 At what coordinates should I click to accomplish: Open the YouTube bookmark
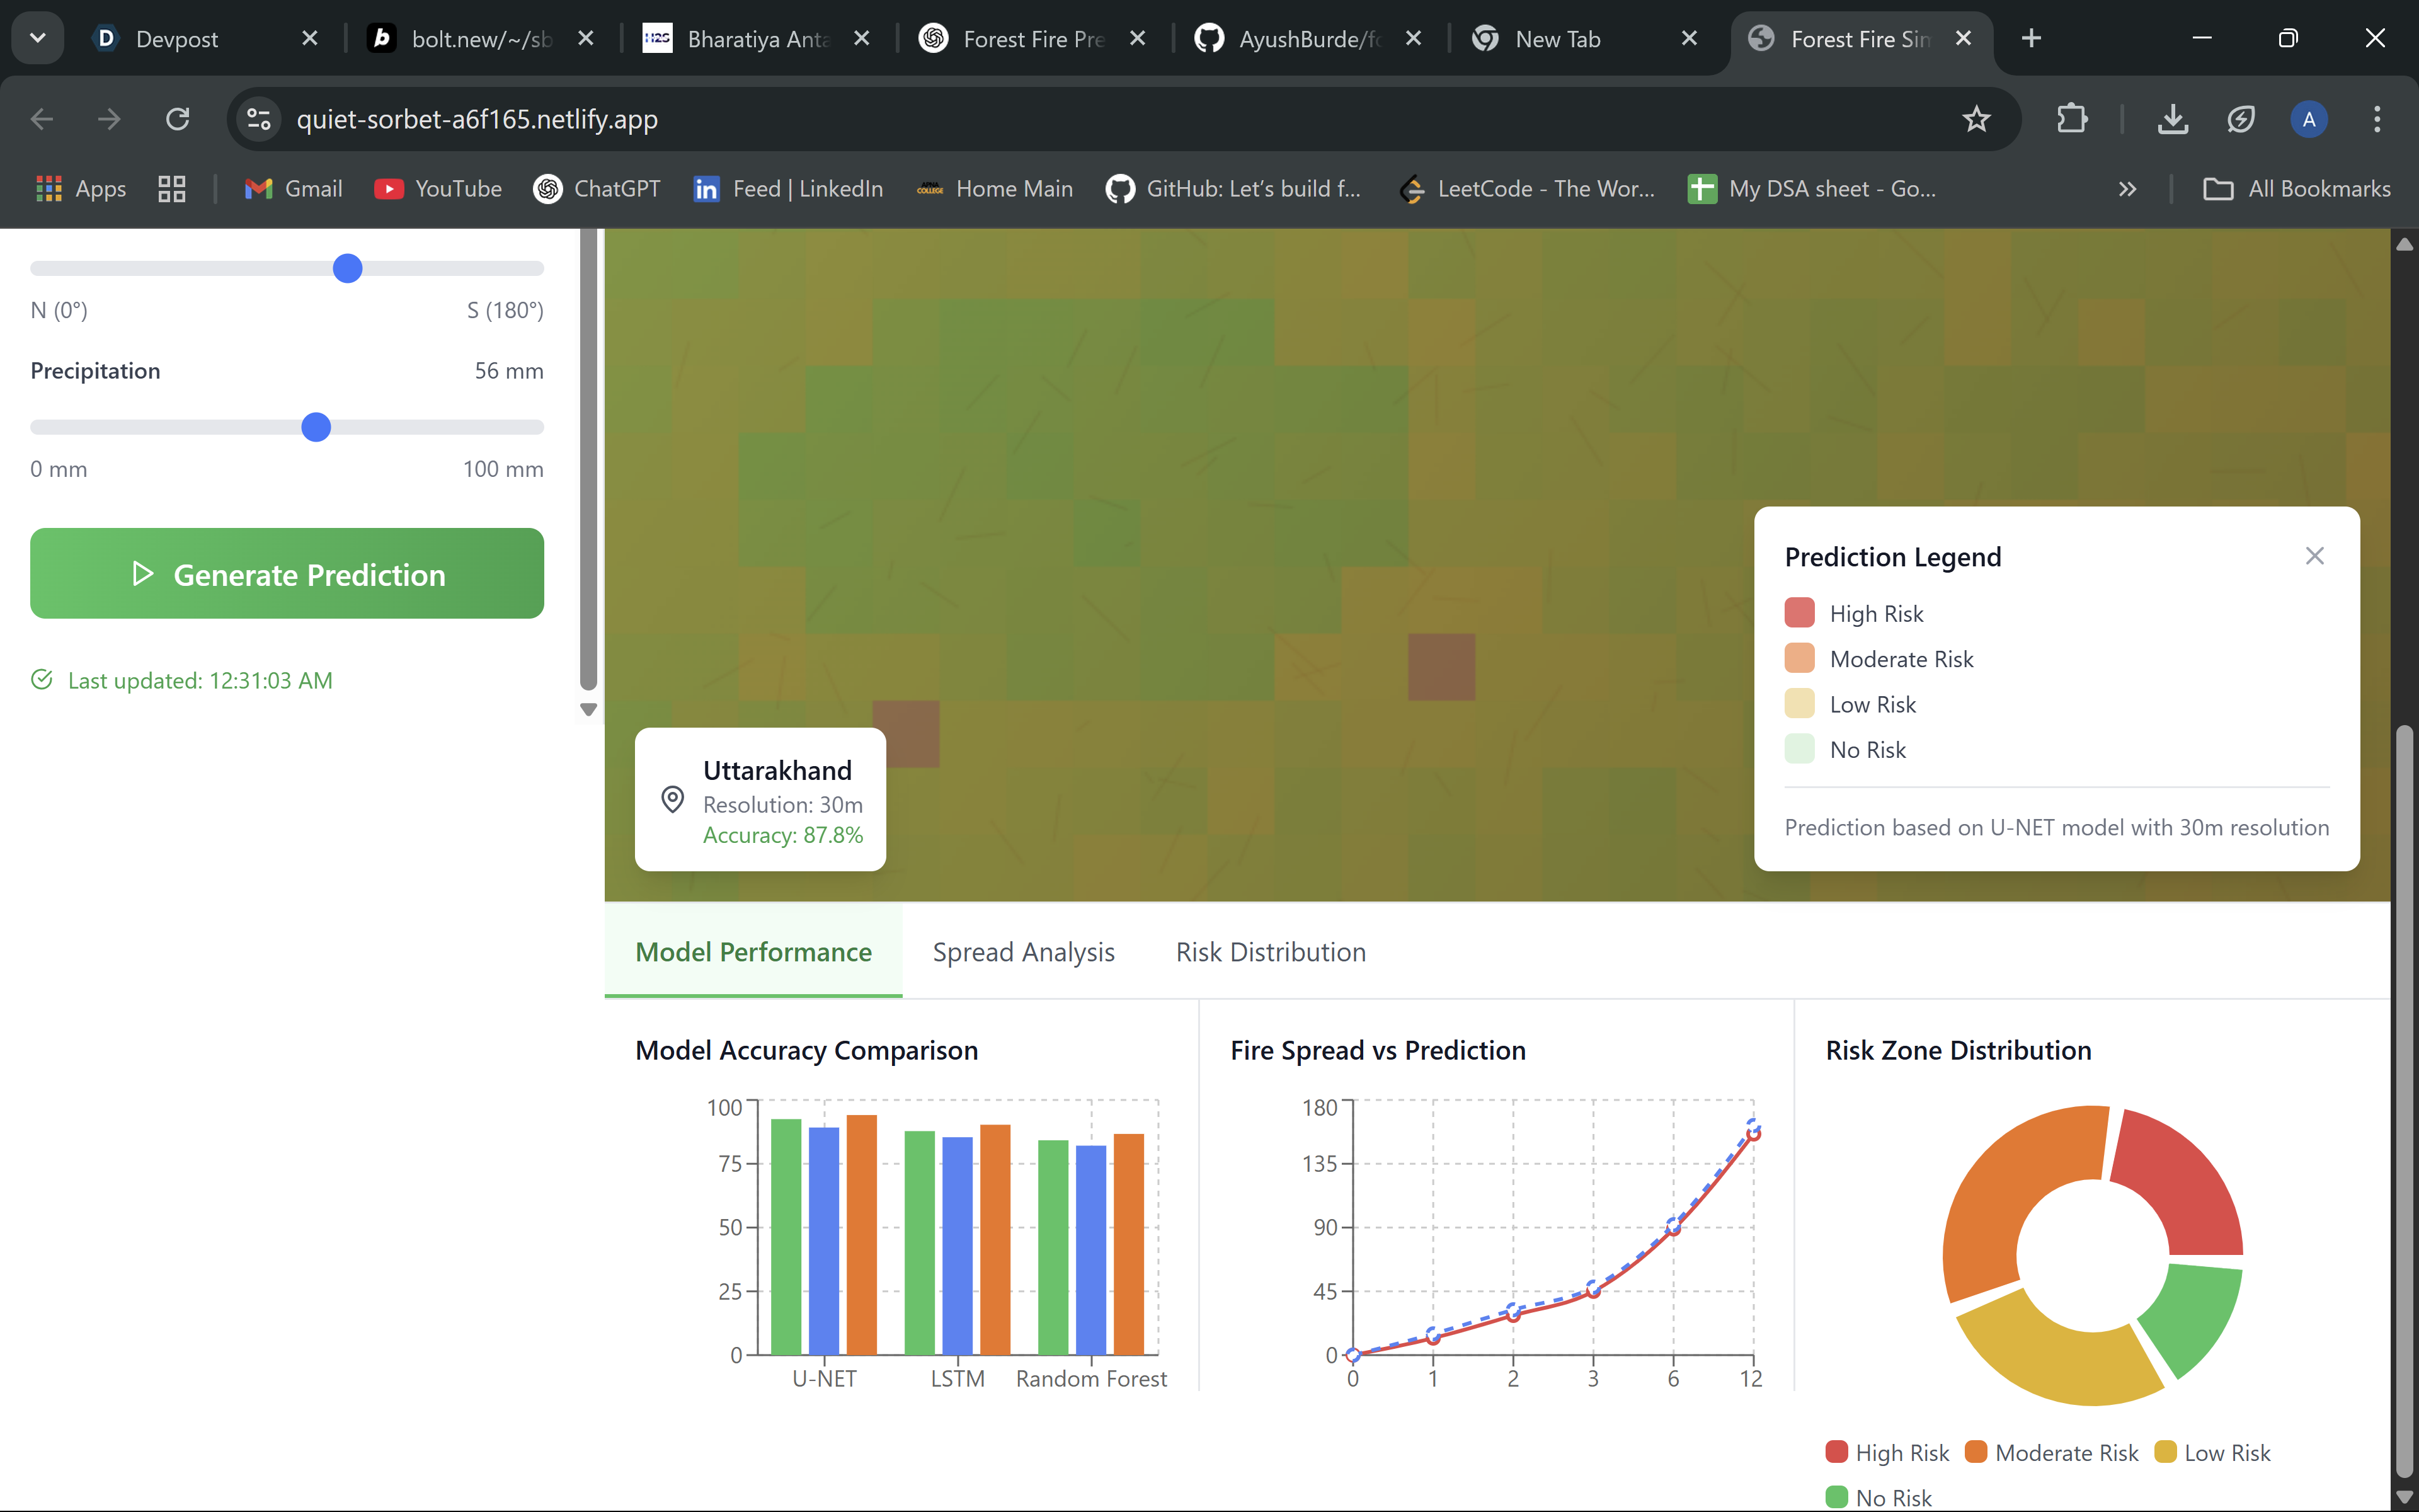tap(438, 189)
